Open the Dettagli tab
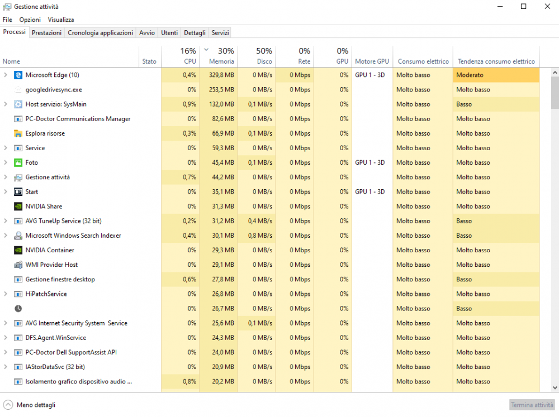559x417 pixels. click(x=195, y=33)
